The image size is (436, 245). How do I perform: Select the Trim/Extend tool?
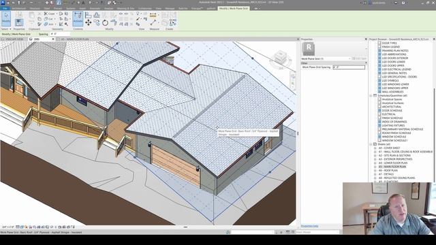coord(114,22)
